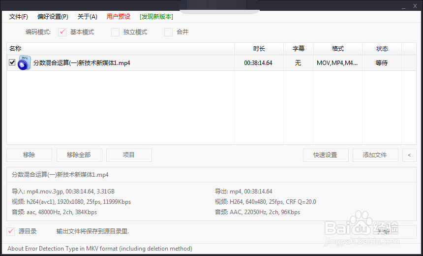Click the format cell MOV,MP4,M4...
This screenshot has height=256, width=423.
(337, 63)
